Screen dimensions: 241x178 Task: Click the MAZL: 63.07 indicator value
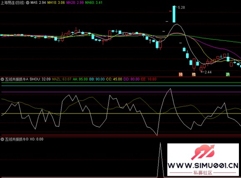click(x=62, y=79)
